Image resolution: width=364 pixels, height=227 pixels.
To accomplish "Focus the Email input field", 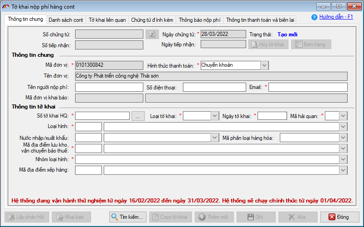I will (308, 87).
